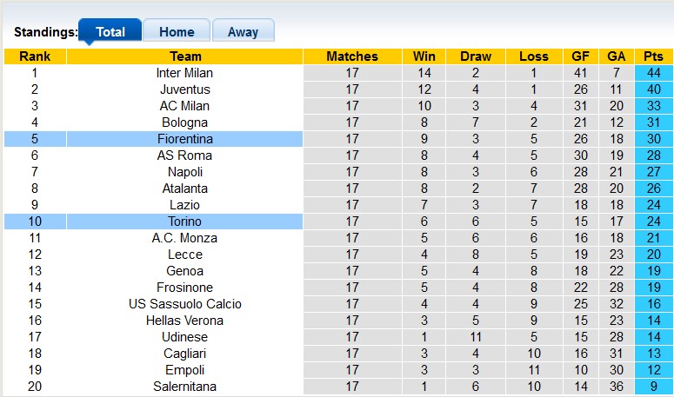Click the GF column header

(579, 56)
